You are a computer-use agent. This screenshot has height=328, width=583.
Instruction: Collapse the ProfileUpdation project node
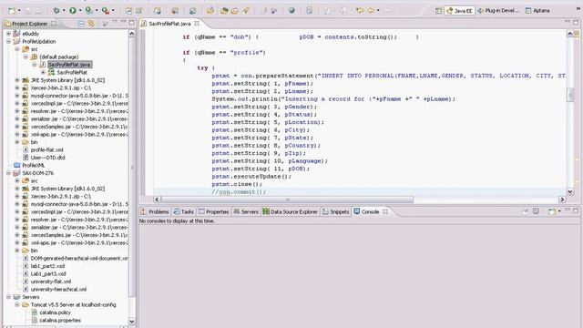(8, 41)
